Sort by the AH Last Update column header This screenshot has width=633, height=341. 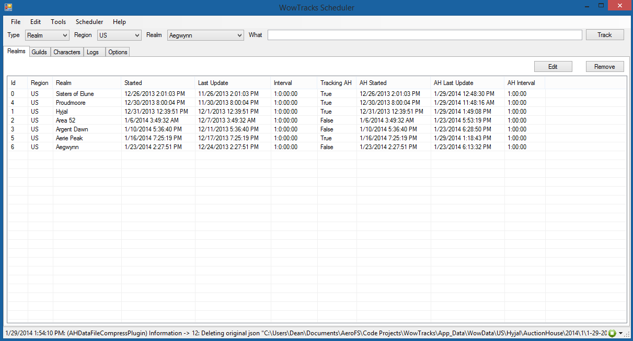coord(468,83)
